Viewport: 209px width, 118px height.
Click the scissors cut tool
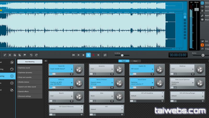tap(4, 55)
